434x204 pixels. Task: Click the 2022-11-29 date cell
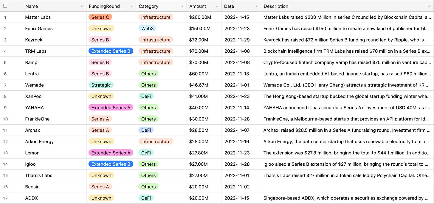(241, 40)
